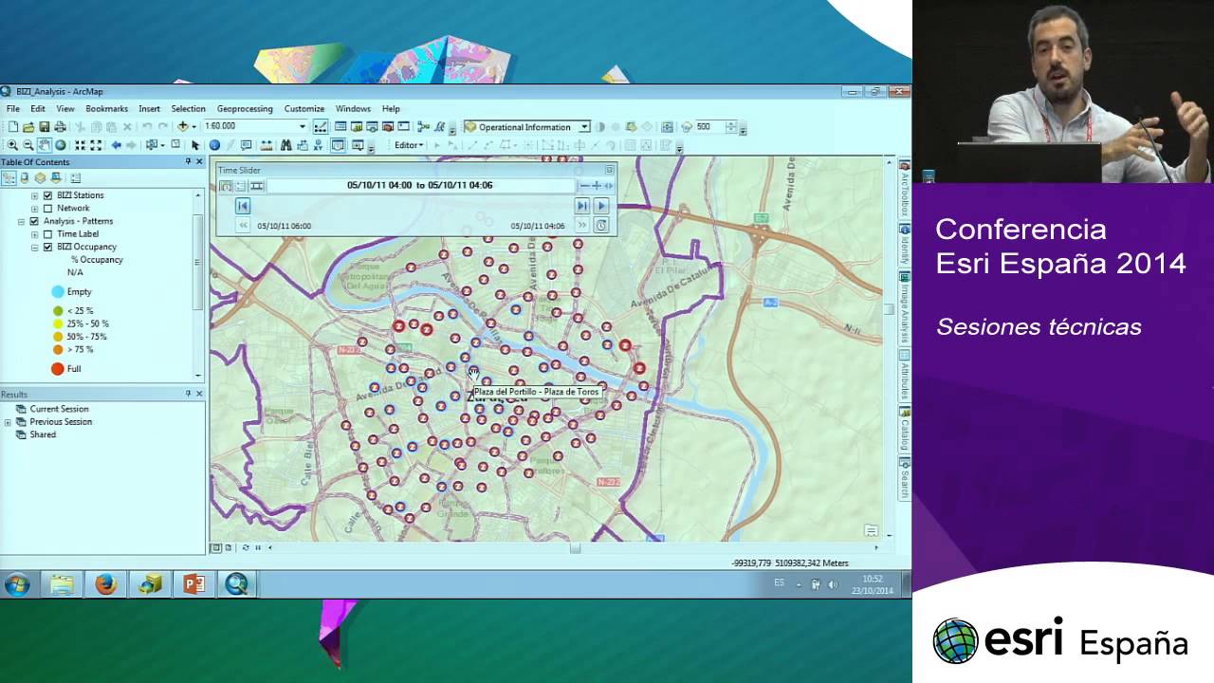Open the File menu
This screenshot has width=1214, height=683.
coord(13,109)
